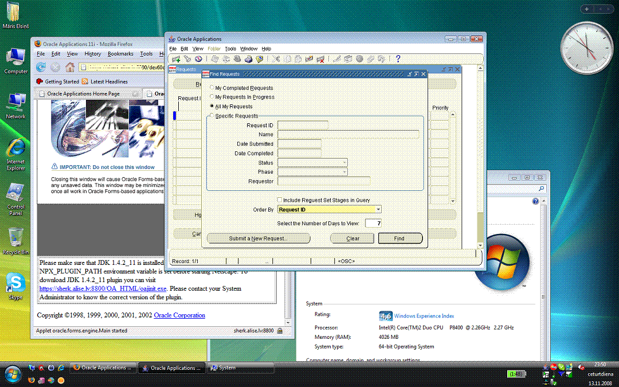Image resolution: width=619 pixels, height=387 pixels.
Task: Click the desktop clock gadget
Action: click(x=587, y=48)
